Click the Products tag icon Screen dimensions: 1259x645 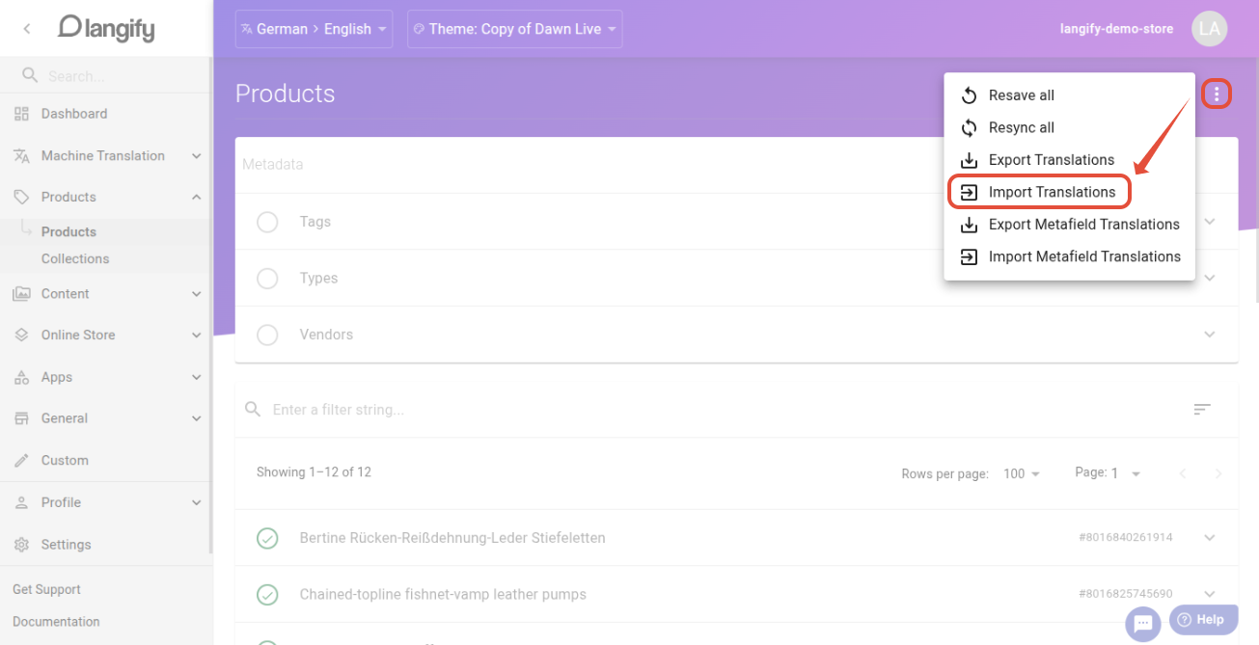21,197
